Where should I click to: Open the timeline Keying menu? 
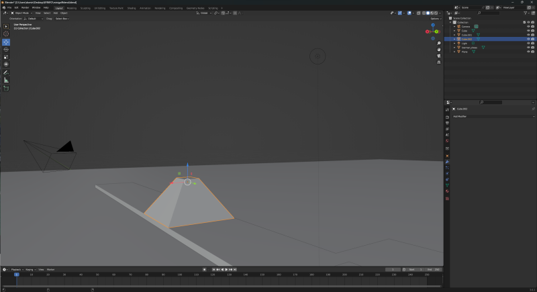coord(30,270)
